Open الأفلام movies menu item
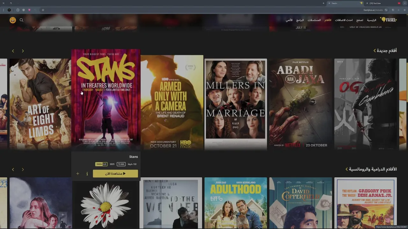This screenshot has width=408, height=229. pyautogui.click(x=328, y=20)
